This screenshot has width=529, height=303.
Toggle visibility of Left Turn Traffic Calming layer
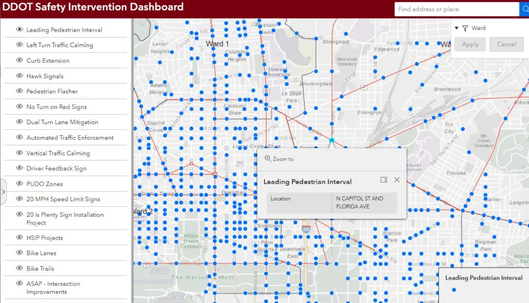(20, 44)
